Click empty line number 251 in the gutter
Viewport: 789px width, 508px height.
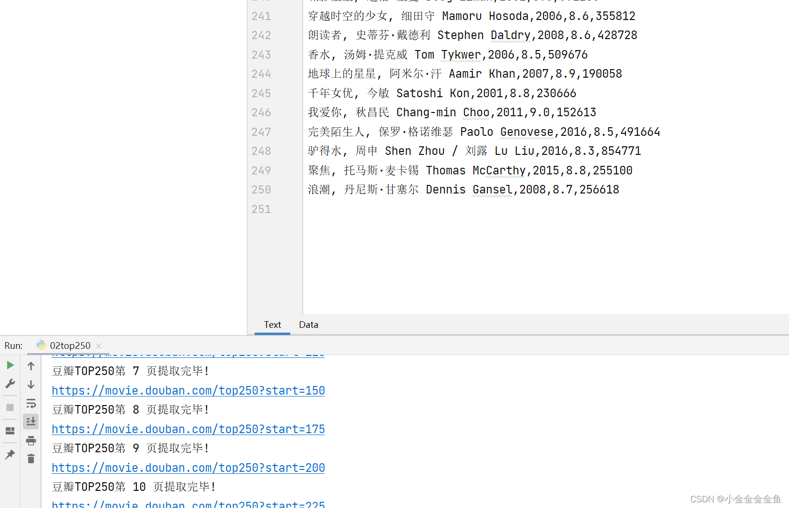point(261,209)
